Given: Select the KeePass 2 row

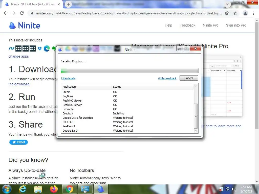Looking at the screenshot, I should 127,126.
